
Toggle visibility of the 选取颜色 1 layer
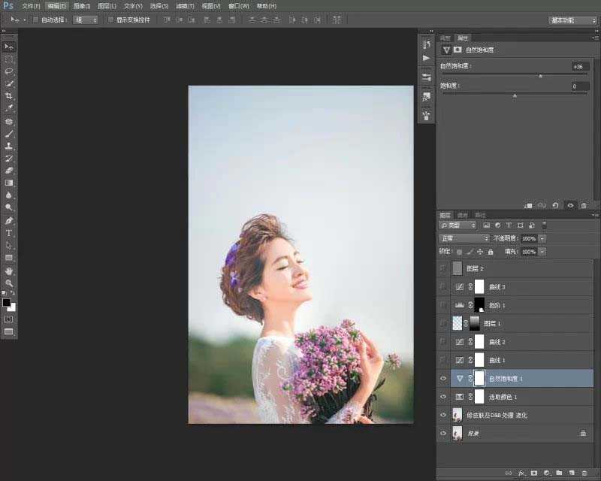coord(443,397)
